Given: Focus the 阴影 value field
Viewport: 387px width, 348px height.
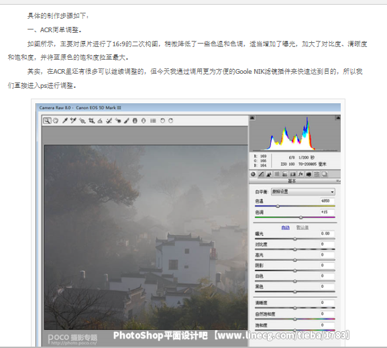Looking at the screenshot, I should (x=327, y=266).
